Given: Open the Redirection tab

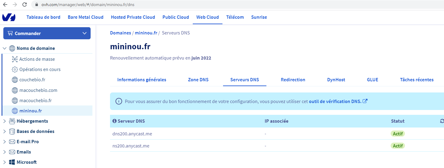Looking at the screenshot, I should pyautogui.click(x=293, y=80).
